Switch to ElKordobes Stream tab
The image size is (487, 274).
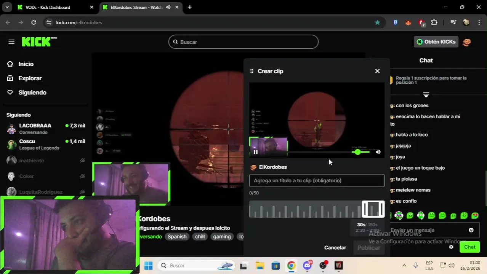point(140,7)
